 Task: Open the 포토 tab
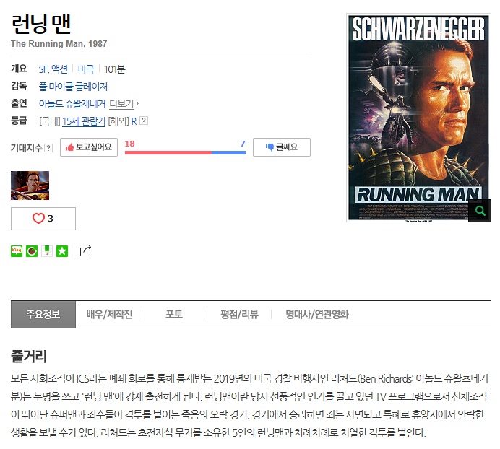tap(174, 315)
